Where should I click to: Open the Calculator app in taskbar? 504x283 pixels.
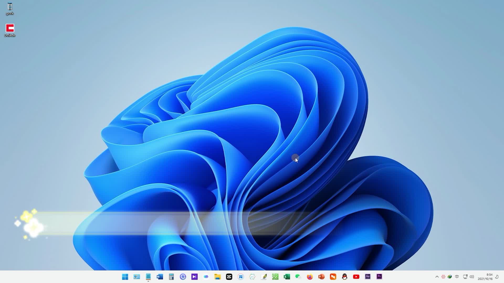171,277
